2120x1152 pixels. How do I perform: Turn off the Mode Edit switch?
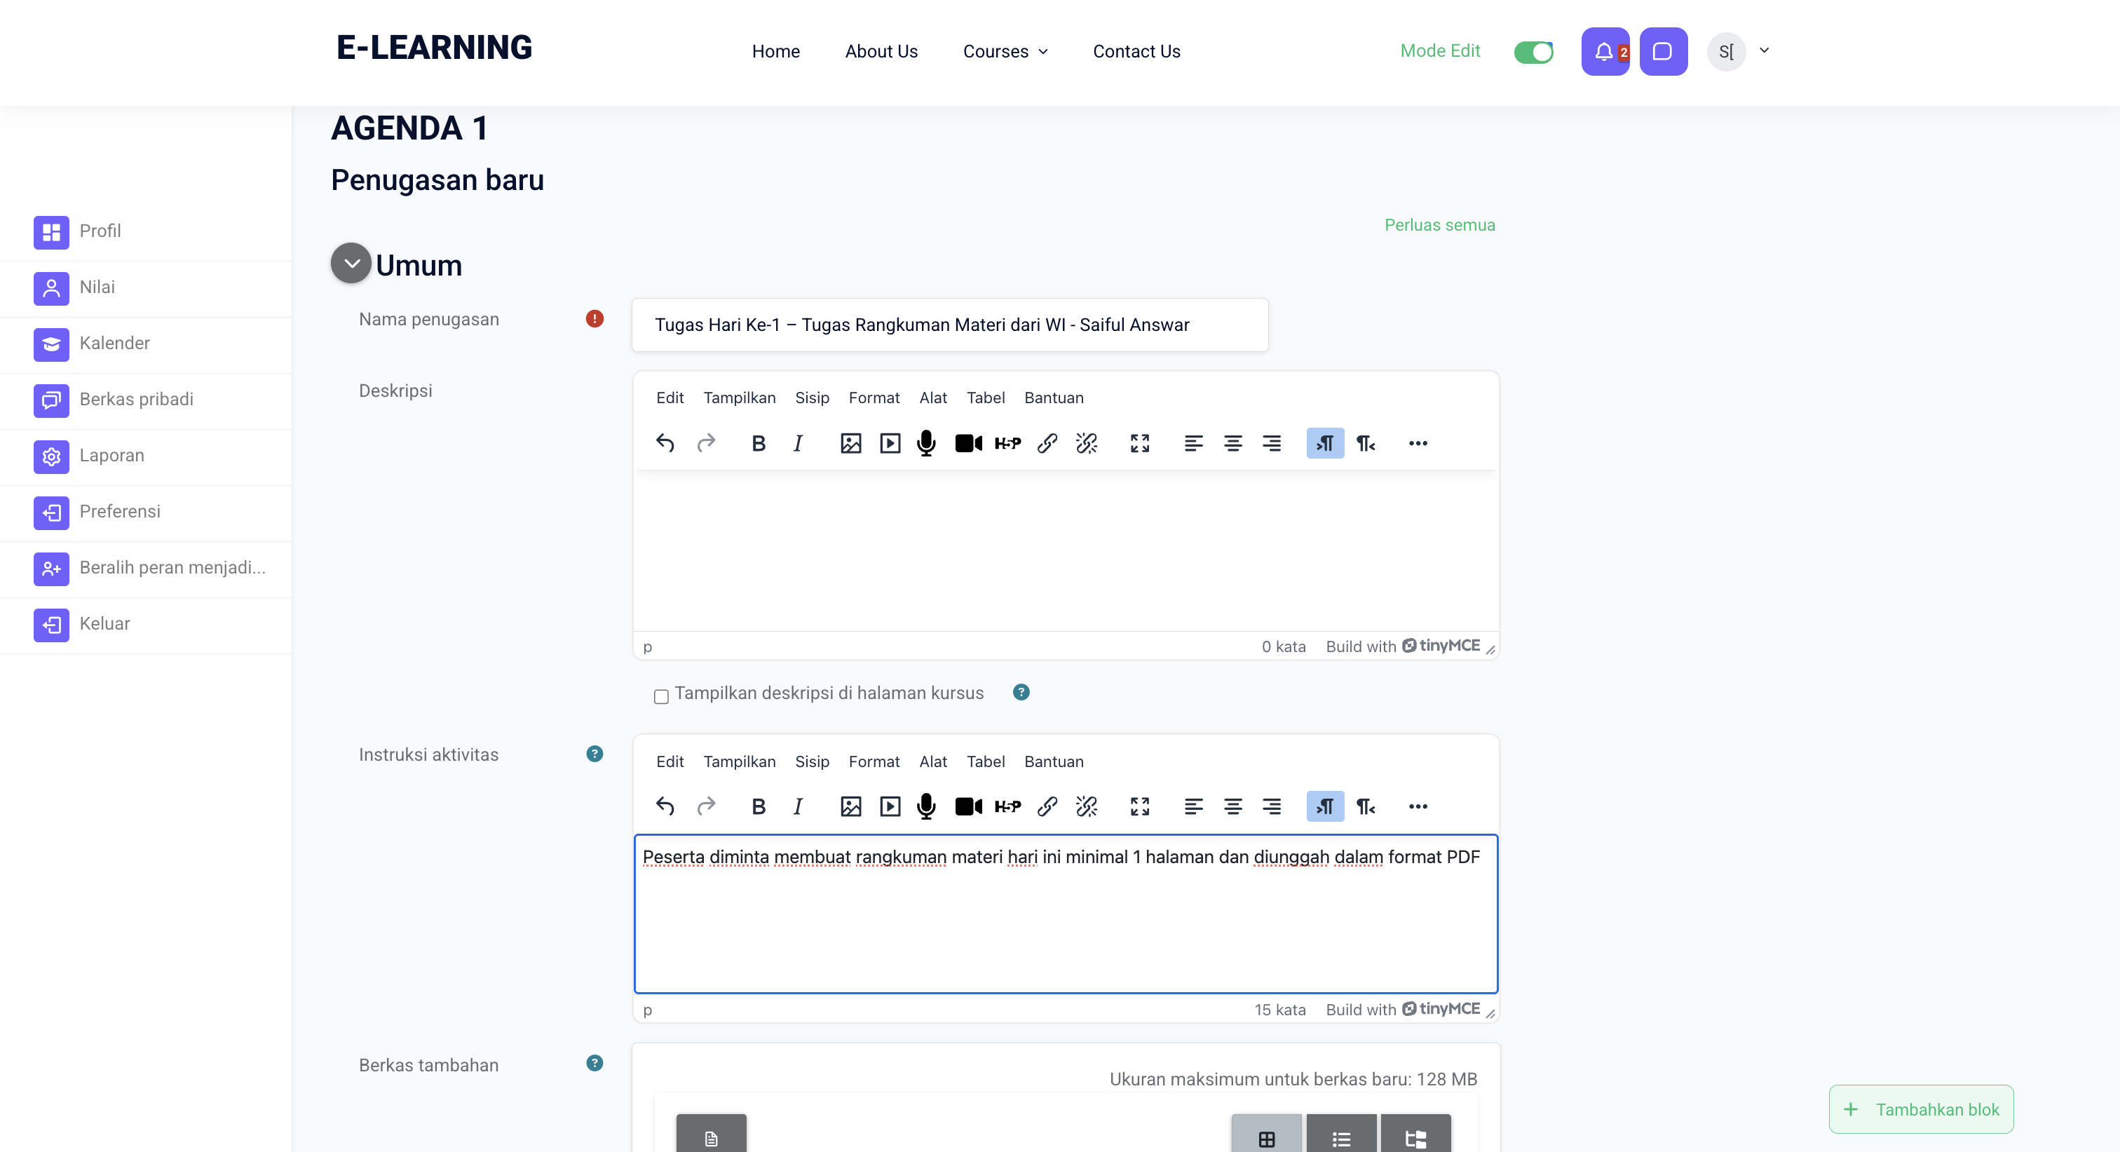point(1533,52)
